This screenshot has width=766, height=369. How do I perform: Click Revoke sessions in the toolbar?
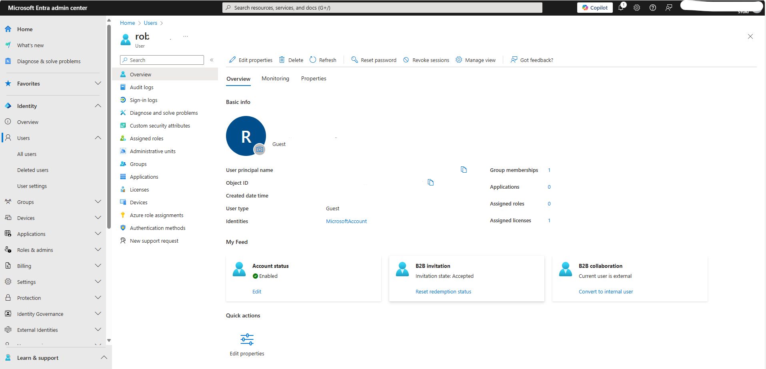point(426,60)
